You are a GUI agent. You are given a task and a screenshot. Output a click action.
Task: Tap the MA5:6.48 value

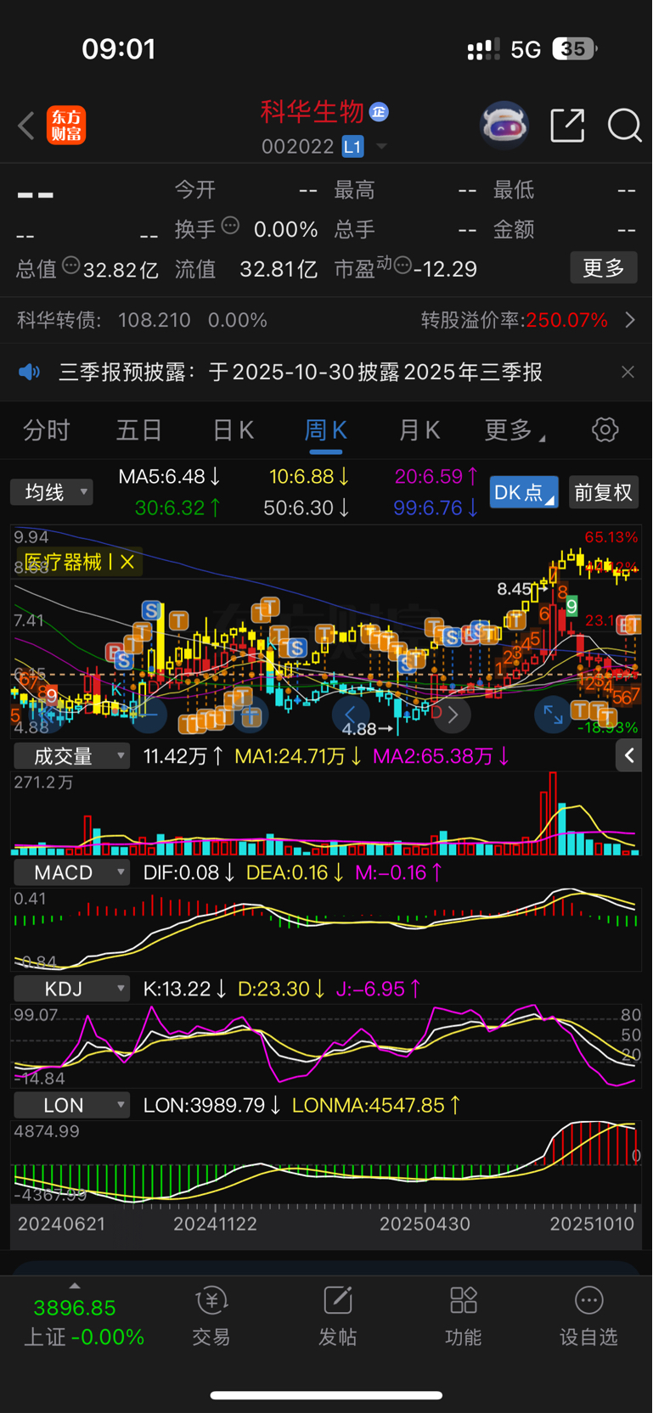(169, 476)
